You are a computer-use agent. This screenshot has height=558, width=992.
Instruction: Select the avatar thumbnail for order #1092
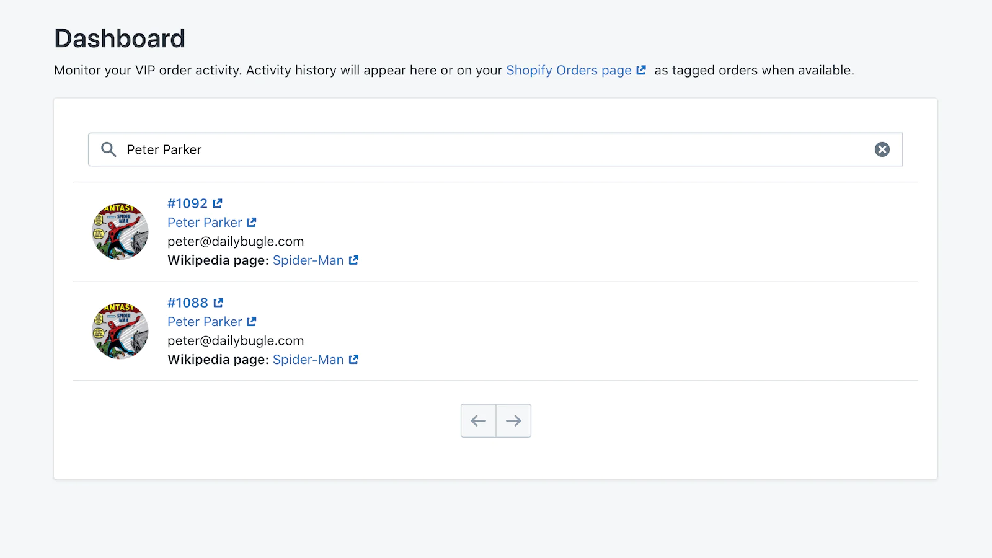pos(120,231)
